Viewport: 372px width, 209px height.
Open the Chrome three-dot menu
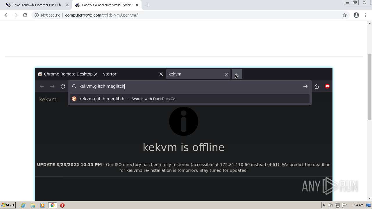click(366, 15)
